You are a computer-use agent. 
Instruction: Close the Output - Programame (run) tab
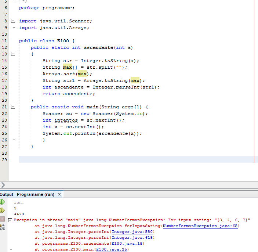click(x=60, y=194)
